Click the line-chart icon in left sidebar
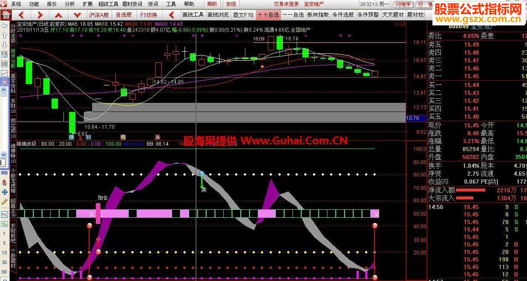Screen dimensions: 527x281 4,73
